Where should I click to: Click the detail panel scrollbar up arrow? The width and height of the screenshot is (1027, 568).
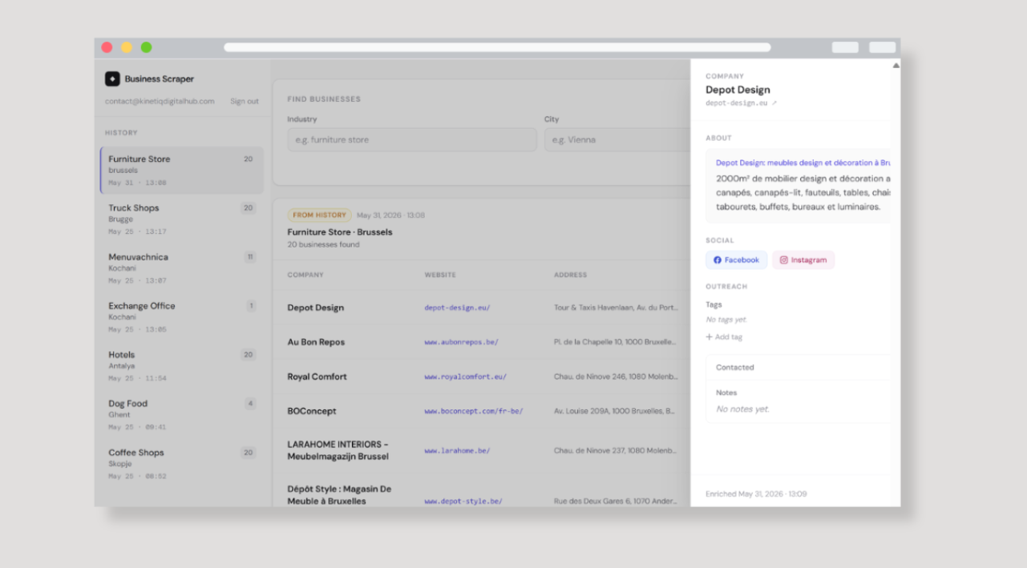pyautogui.click(x=896, y=65)
